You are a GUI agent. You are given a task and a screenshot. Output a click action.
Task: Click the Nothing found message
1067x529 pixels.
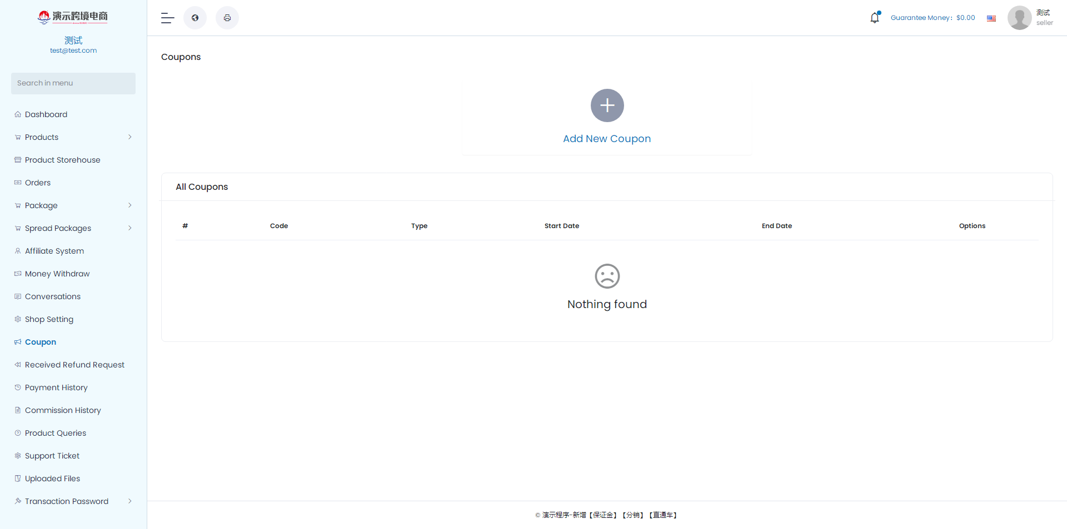pyautogui.click(x=607, y=304)
